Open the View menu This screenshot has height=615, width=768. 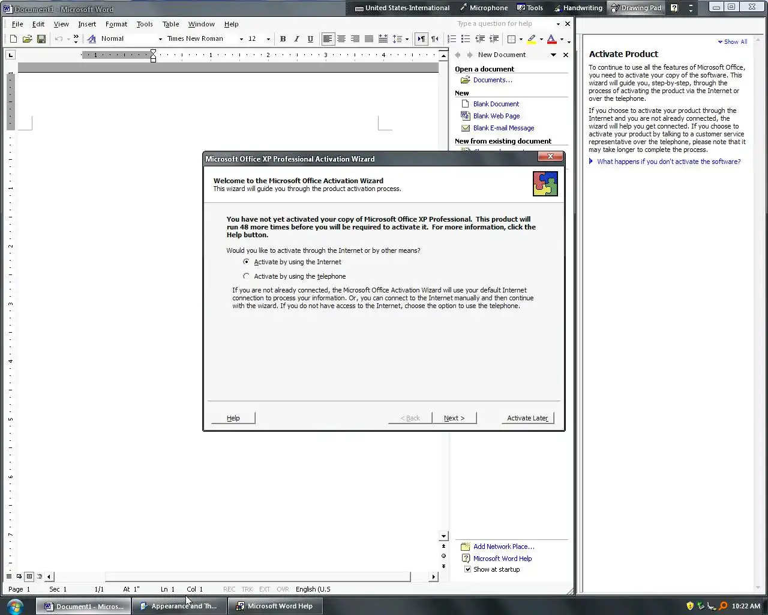click(x=61, y=24)
